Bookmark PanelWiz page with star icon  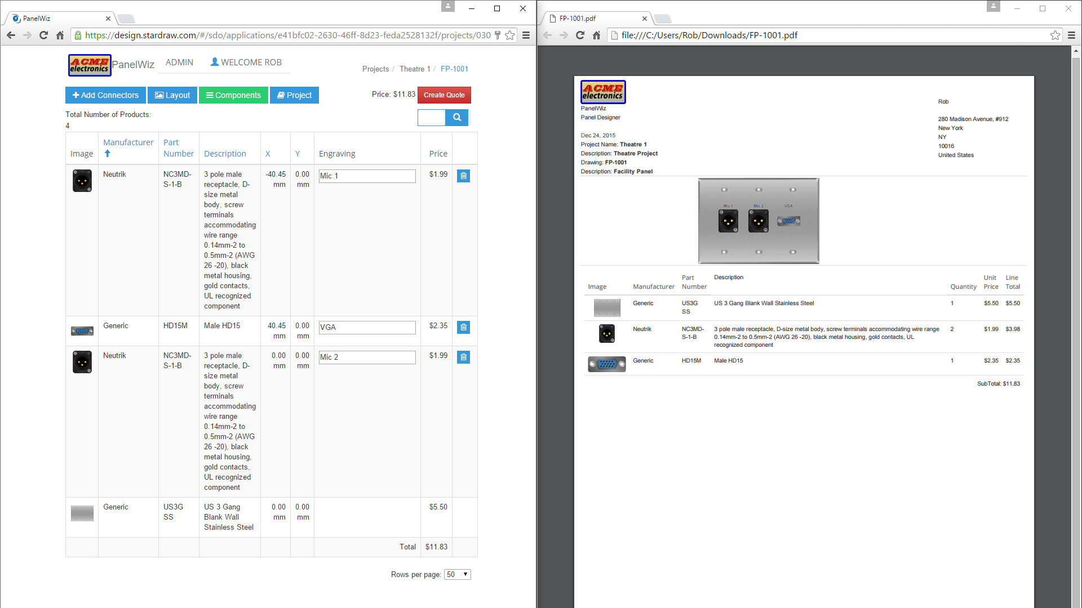pyautogui.click(x=510, y=35)
